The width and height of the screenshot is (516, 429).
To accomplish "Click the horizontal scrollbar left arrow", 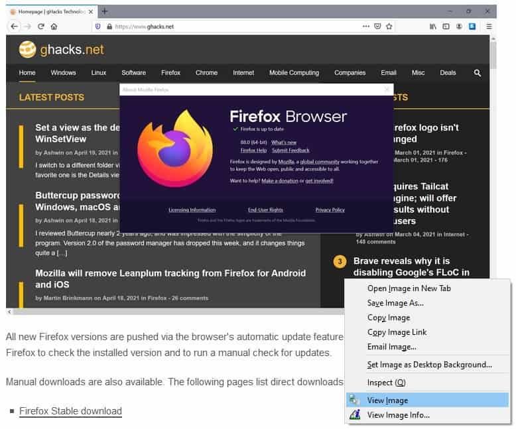I will pos(9,311).
